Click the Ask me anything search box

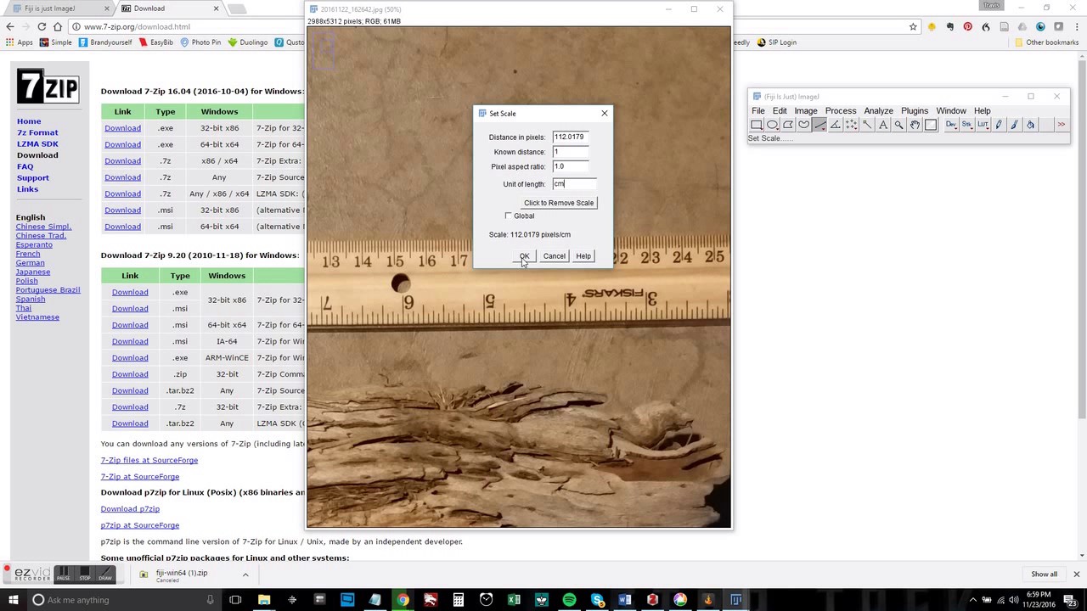click(x=123, y=600)
